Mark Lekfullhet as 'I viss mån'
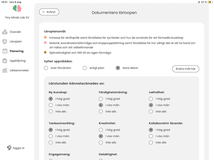 pyautogui.click(x=151, y=105)
